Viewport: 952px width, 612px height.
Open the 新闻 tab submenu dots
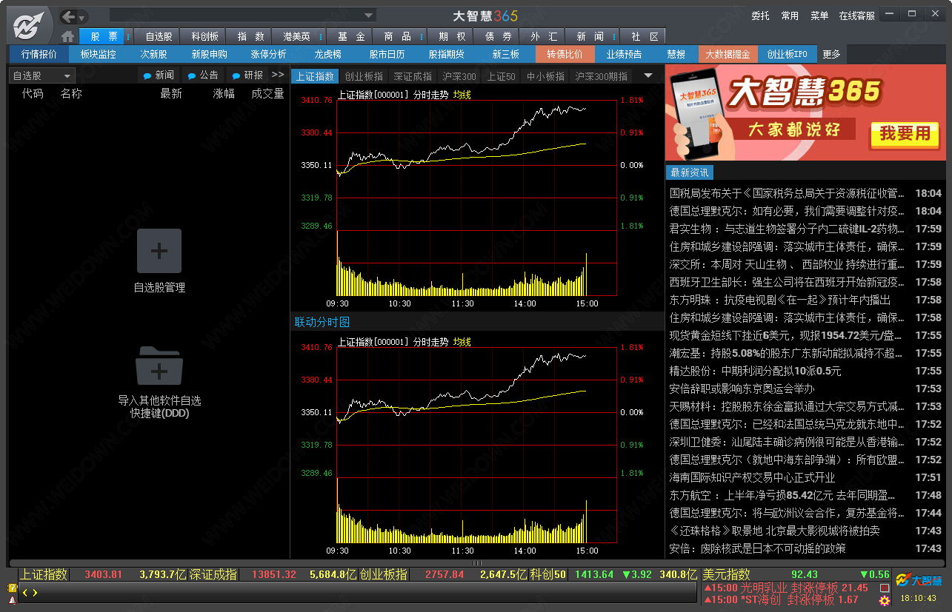[616, 36]
